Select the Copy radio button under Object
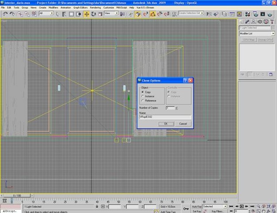277x213 pixels. click(x=143, y=92)
